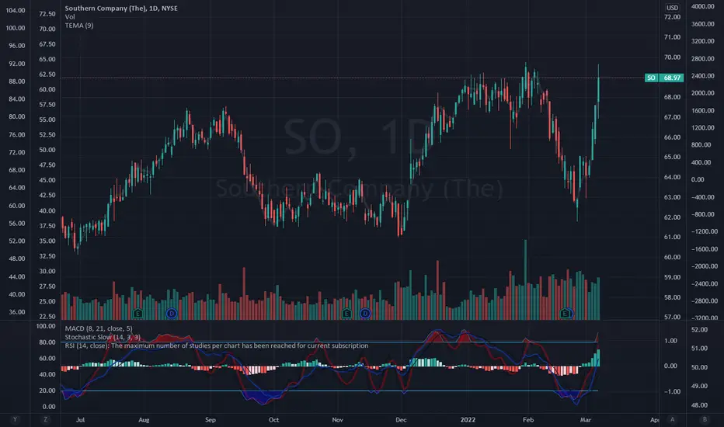The height and width of the screenshot is (427, 724).
Task: Select the 68.97 last price label
Action: pos(672,78)
